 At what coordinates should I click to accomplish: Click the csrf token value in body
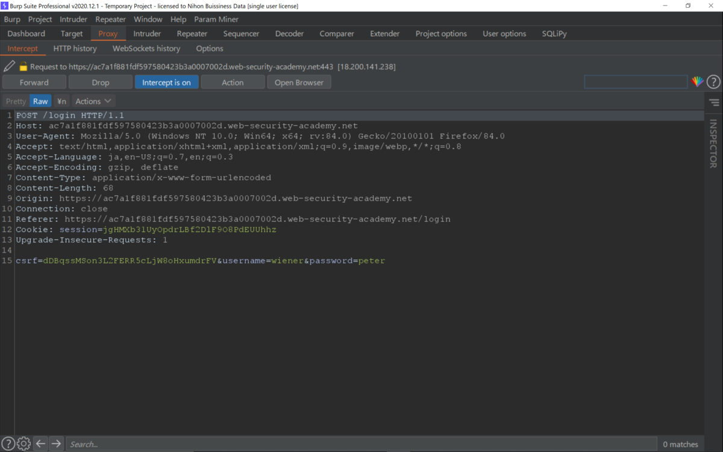pyautogui.click(x=130, y=261)
